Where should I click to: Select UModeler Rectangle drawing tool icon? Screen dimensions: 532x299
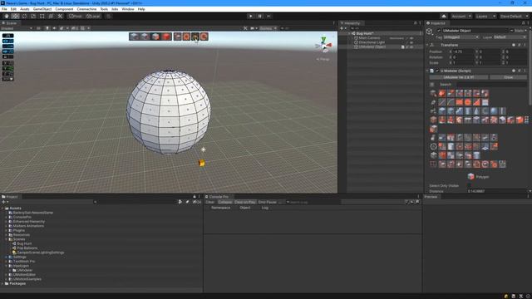(460, 102)
